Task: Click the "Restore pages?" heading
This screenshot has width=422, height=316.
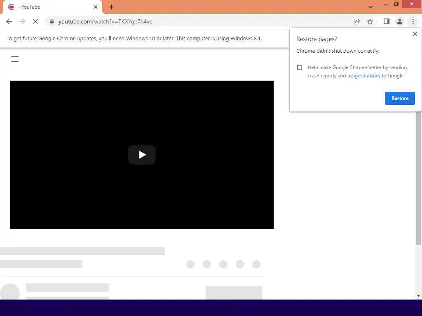Action: [316, 39]
